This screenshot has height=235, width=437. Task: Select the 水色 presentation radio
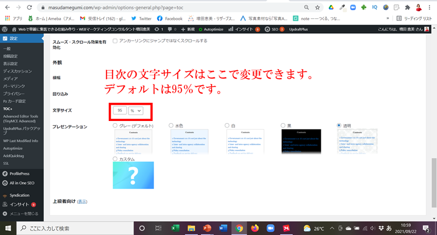(x=171, y=126)
